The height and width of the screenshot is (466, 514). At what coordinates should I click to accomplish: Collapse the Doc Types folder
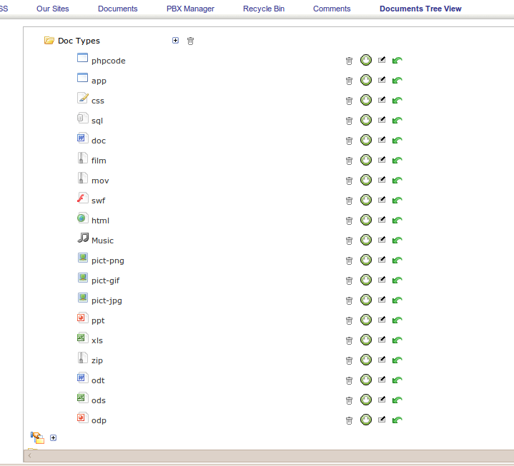coord(49,41)
